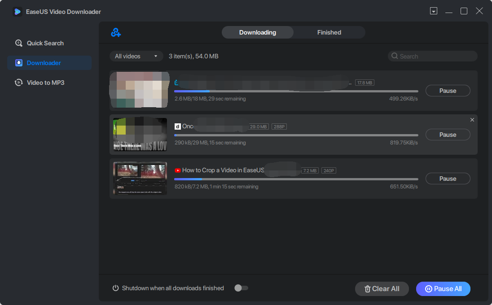Click the 29.0 MB size badge
Image resolution: width=492 pixels, height=305 pixels.
tap(259, 126)
